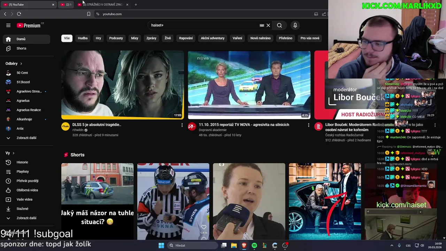The image size is (446, 251).
Task: Open Odběry section chevron
Action: 21,64
